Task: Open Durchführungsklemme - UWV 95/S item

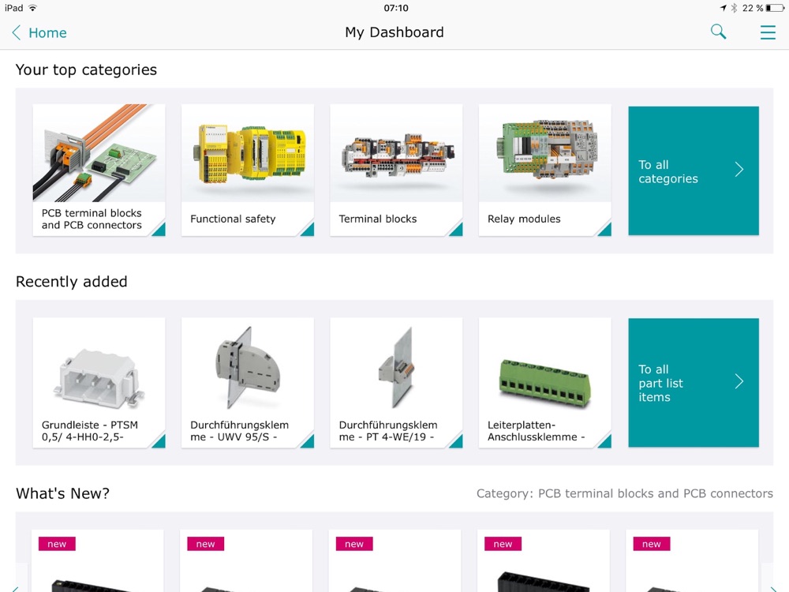Action: click(x=248, y=382)
